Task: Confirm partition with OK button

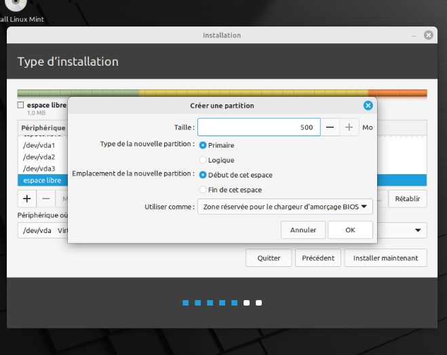Action: [350, 230]
